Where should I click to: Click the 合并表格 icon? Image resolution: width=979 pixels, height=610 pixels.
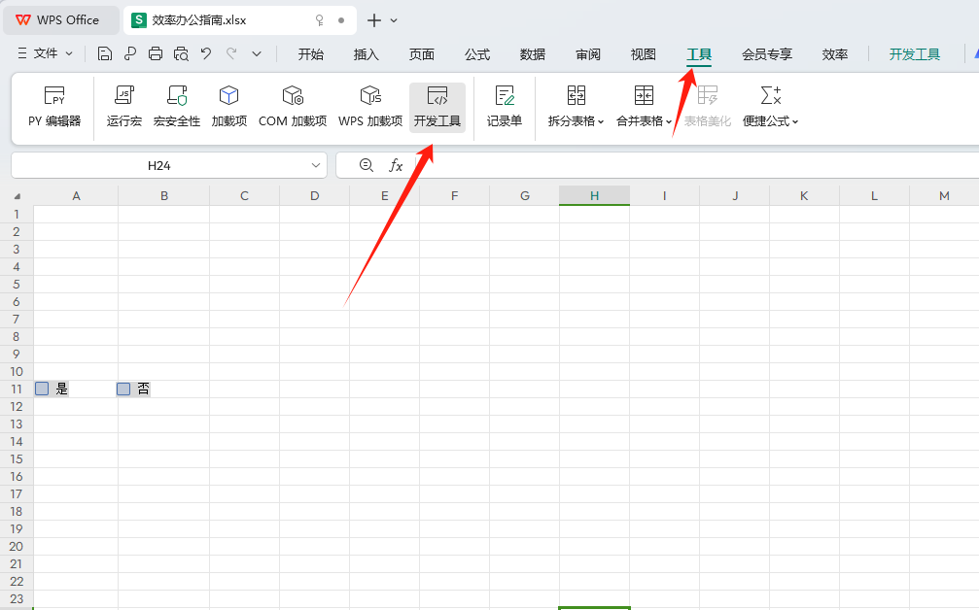[644, 95]
